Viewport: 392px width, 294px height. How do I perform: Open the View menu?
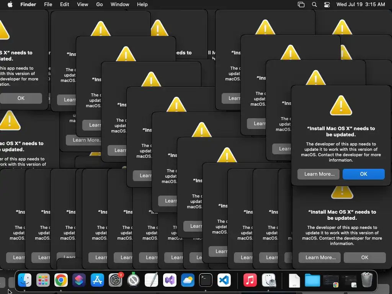click(x=83, y=5)
